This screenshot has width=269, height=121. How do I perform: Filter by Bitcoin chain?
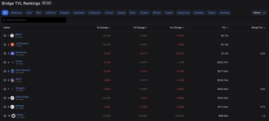tap(157, 13)
